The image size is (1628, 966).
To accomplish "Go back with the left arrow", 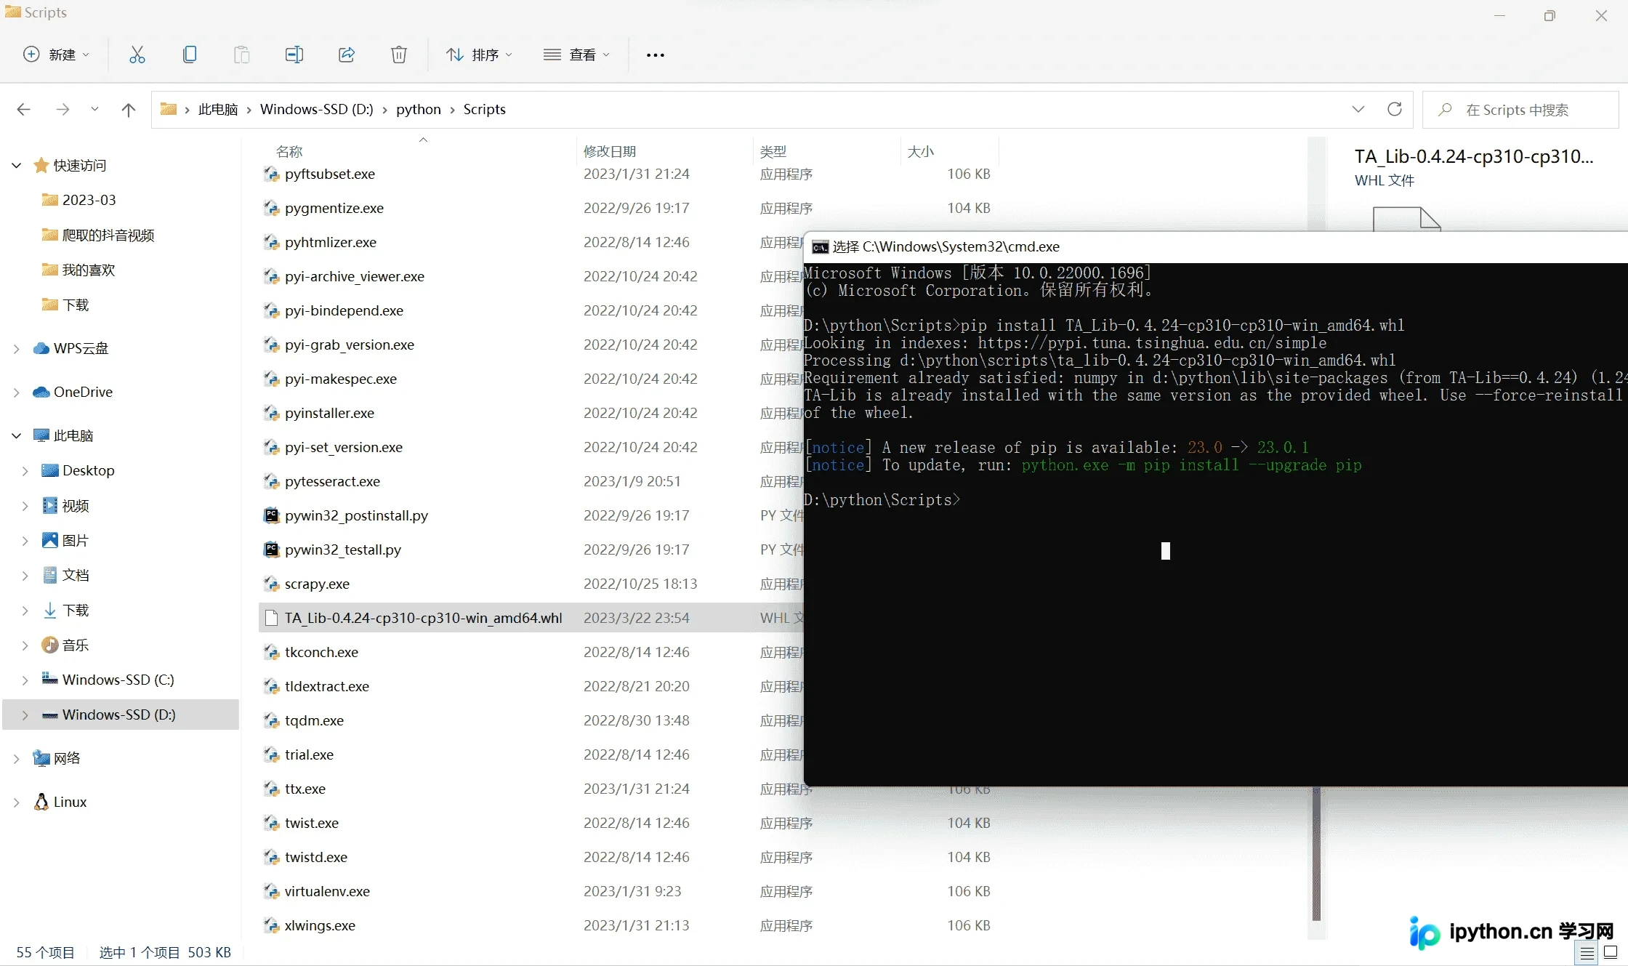I will click(23, 109).
